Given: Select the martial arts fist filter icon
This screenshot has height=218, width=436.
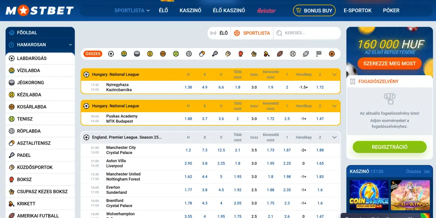Looking at the screenshot, I should point(228,54).
